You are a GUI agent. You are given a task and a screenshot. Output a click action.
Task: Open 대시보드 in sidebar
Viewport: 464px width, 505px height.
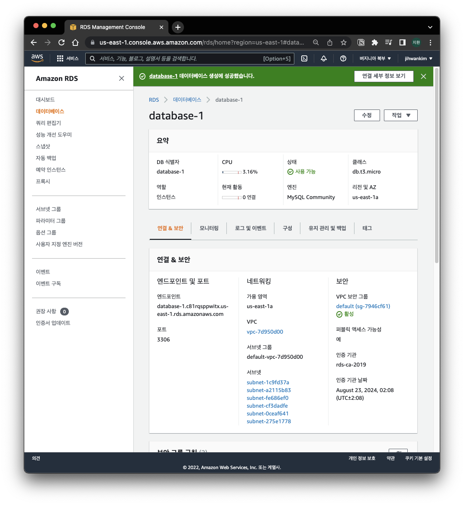(x=45, y=100)
